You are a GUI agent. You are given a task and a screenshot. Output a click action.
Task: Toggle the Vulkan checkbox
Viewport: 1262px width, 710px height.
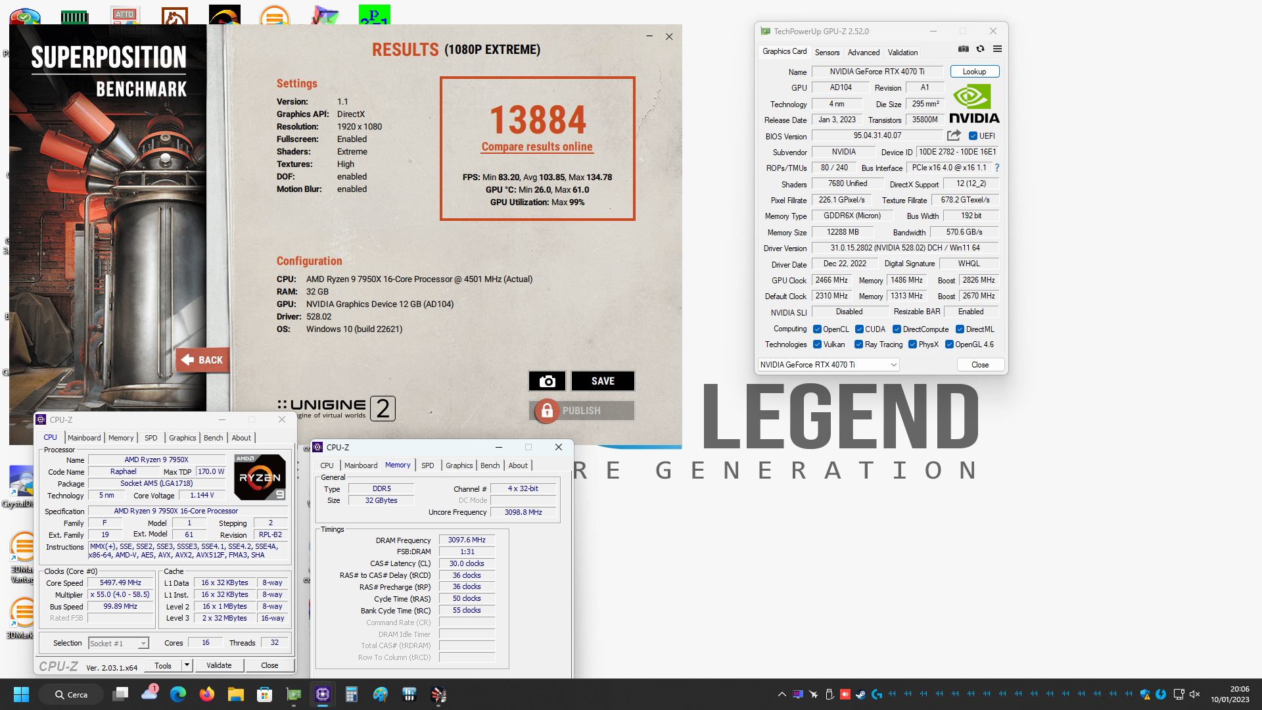[x=817, y=344]
